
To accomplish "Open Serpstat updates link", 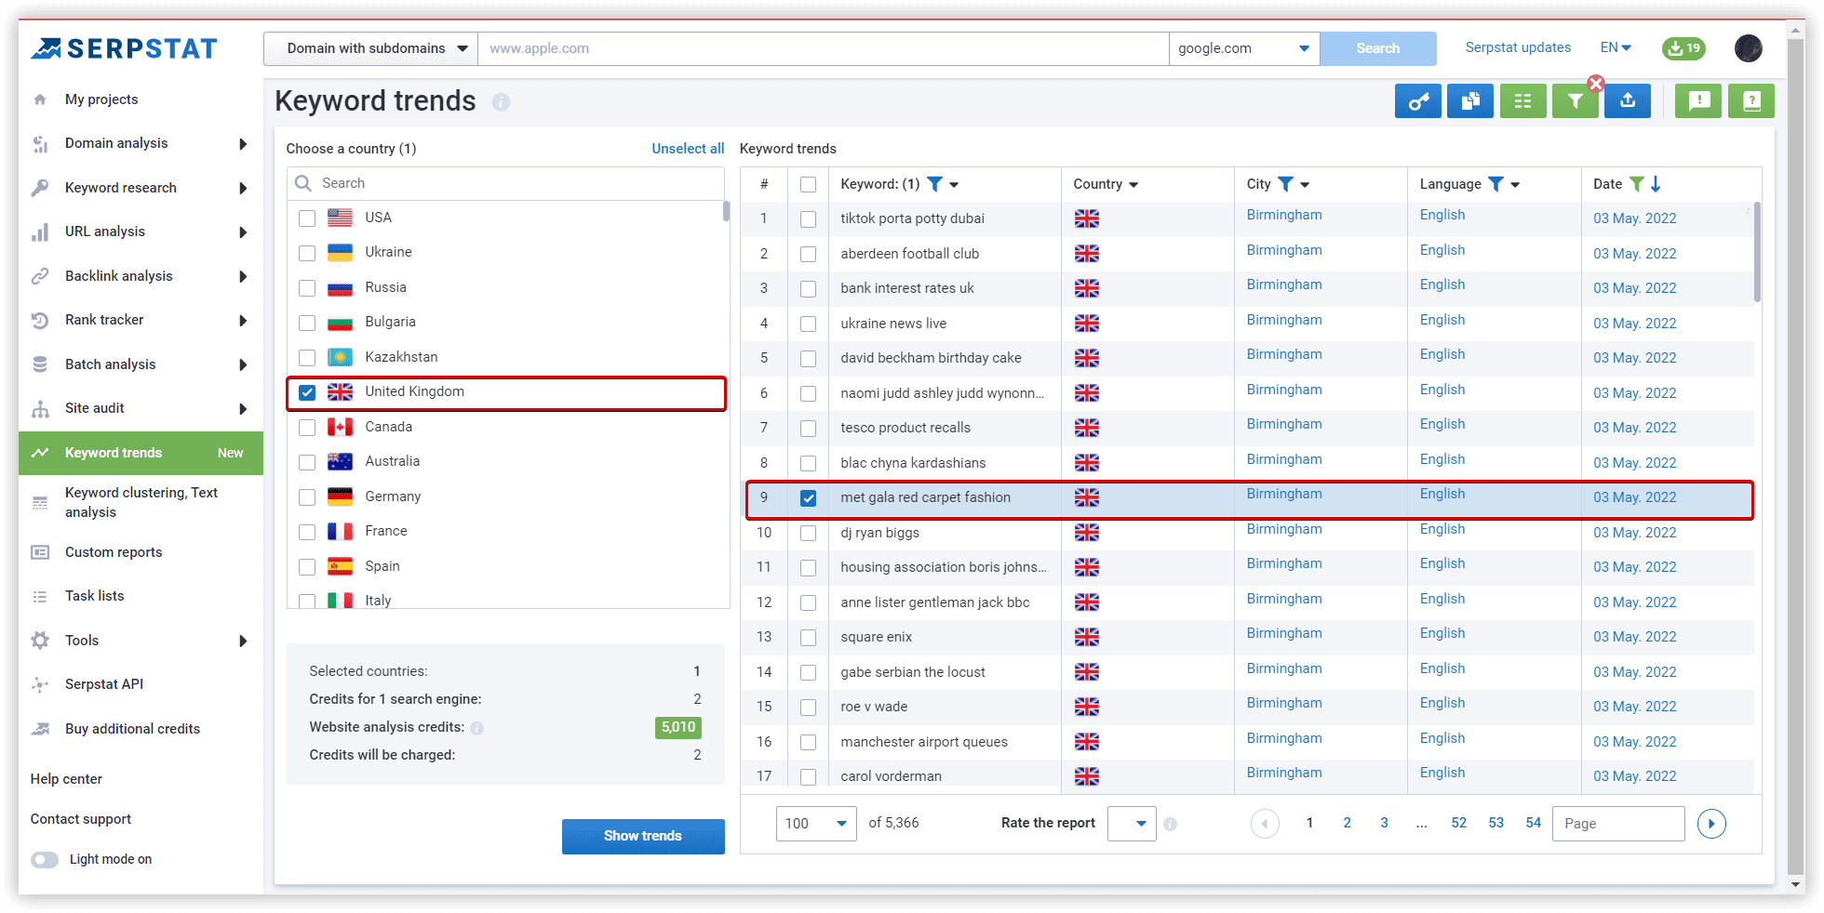I will pos(1518,47).
